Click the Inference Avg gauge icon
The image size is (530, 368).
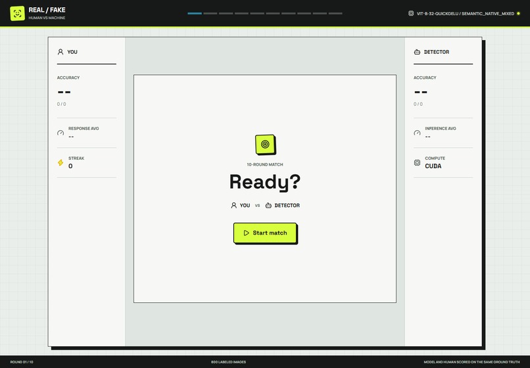tap(417, 133)
